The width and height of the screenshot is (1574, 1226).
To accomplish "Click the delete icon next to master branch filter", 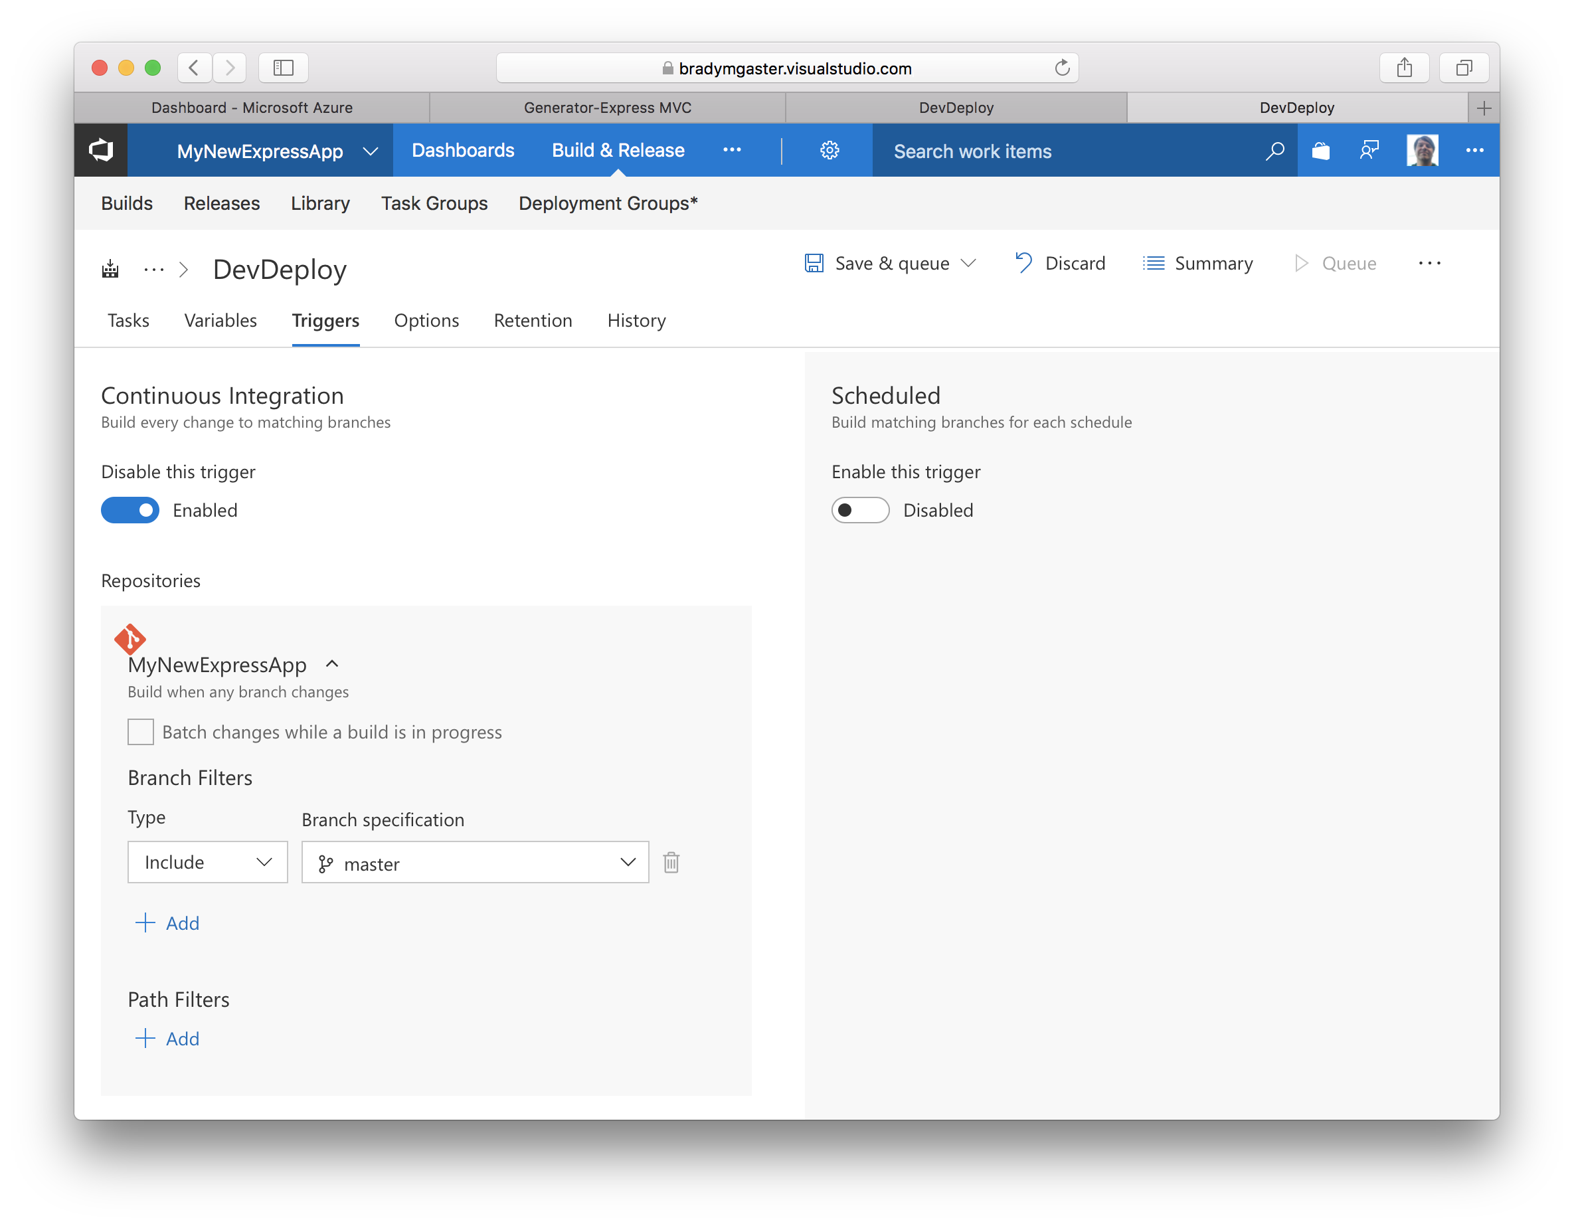I will click(672, 862).
